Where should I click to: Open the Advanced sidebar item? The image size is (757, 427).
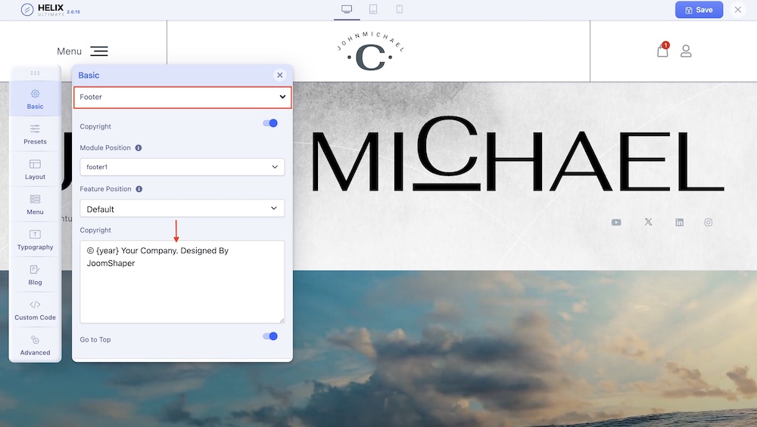35,345
